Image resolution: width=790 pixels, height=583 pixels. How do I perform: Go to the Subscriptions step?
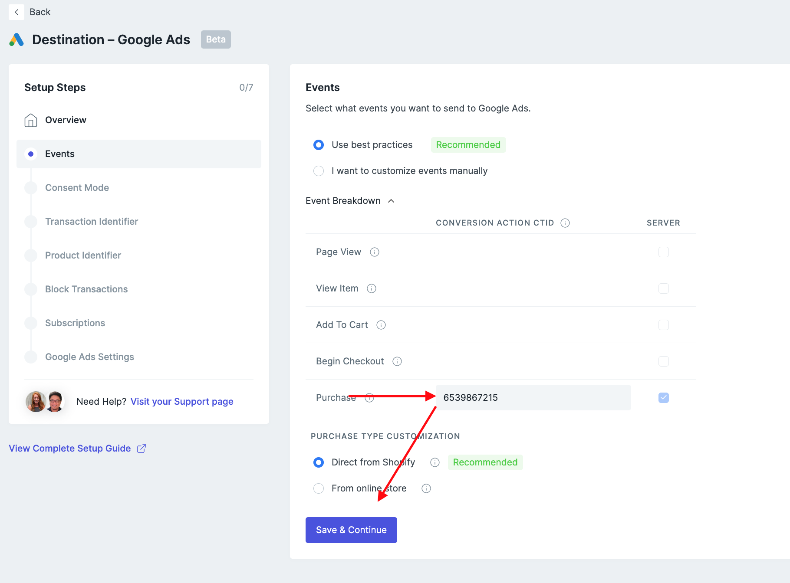[75, 323]
